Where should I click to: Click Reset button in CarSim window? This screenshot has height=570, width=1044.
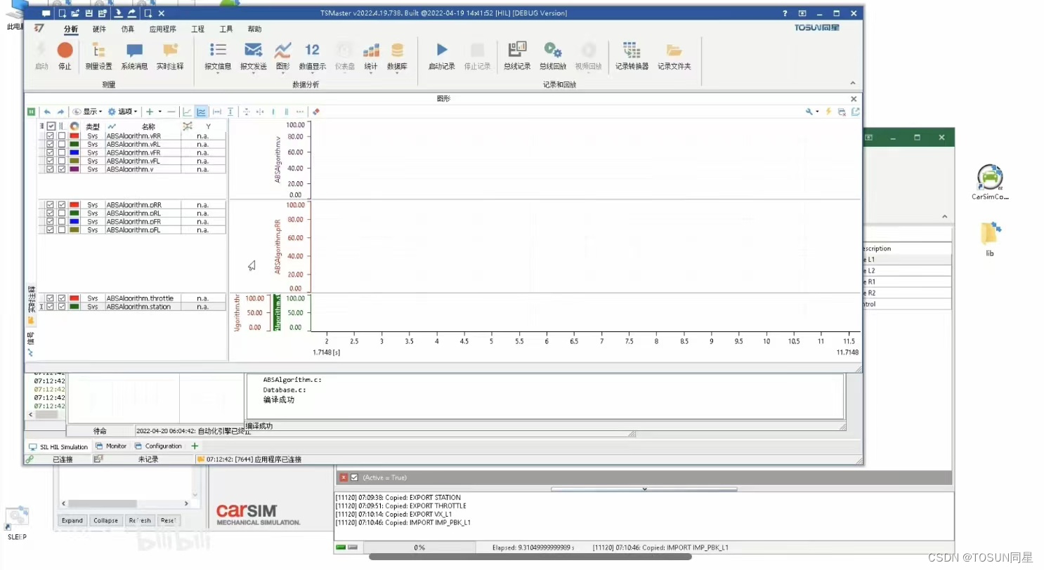point(168,520)
